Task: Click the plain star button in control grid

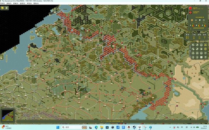Action: (x=201, y=49)
